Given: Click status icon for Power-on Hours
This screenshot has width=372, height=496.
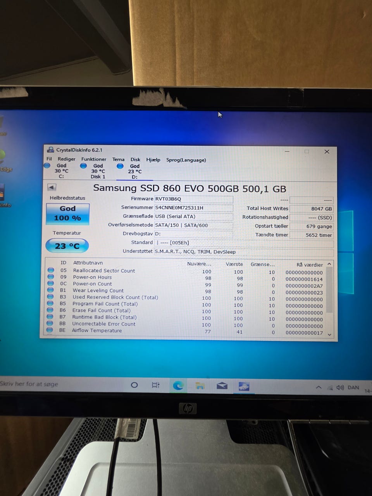Looking at the screenshot, I should point(51,277).
